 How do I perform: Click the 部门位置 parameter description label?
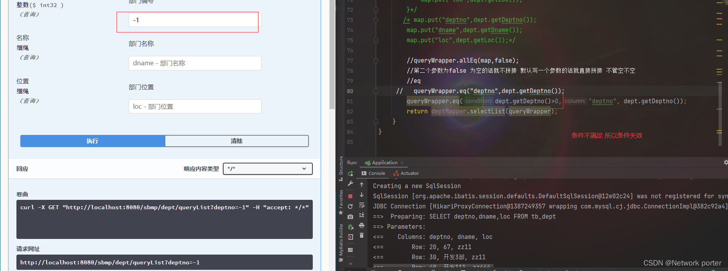[x=141, y=87]
